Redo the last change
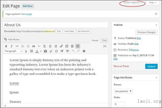 pos(78,51)
